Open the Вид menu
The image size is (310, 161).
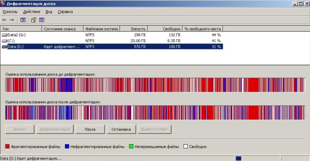click(49, 12)
